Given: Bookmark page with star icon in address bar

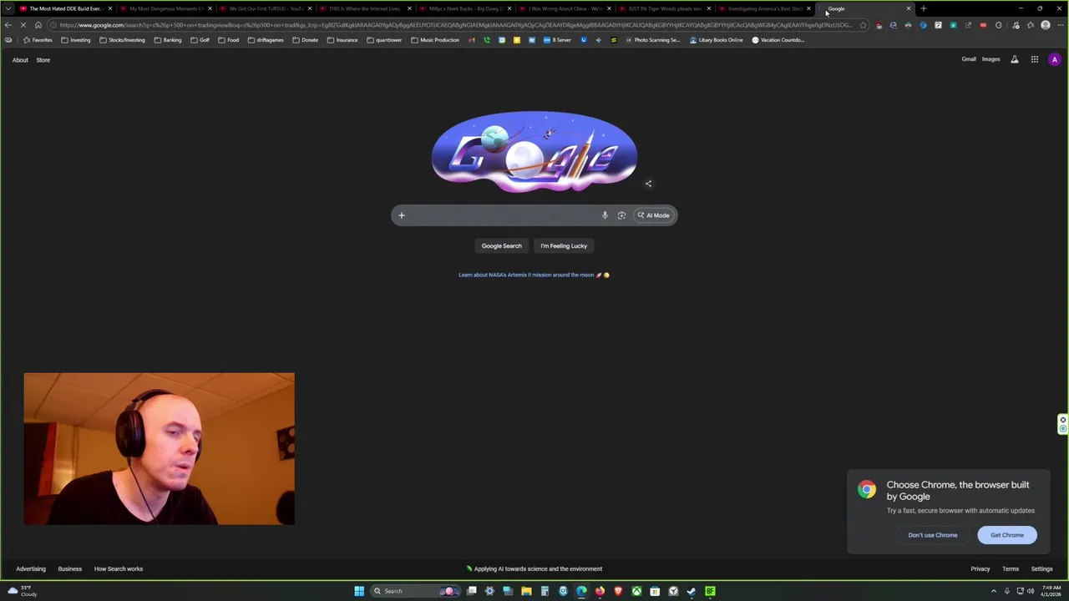Looking at the screenshot, I should coord(863,25).
